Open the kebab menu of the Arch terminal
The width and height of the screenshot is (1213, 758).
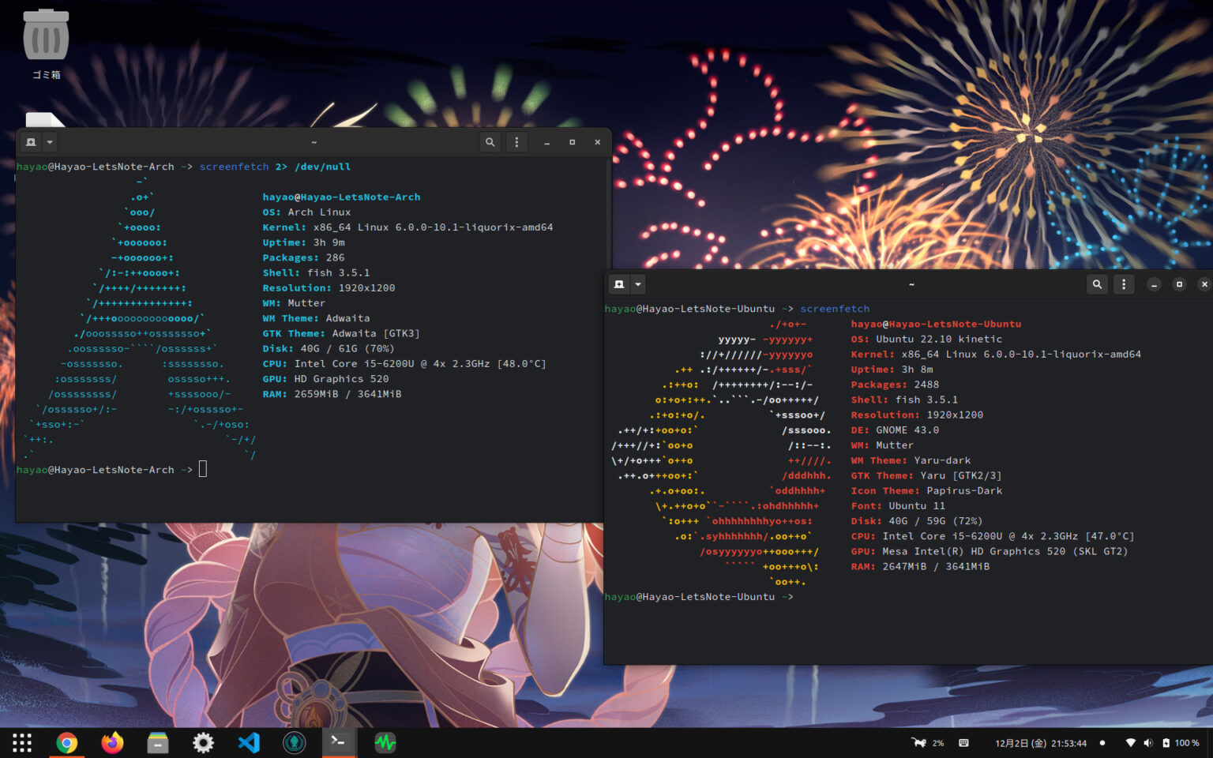[x=516, y=142]
